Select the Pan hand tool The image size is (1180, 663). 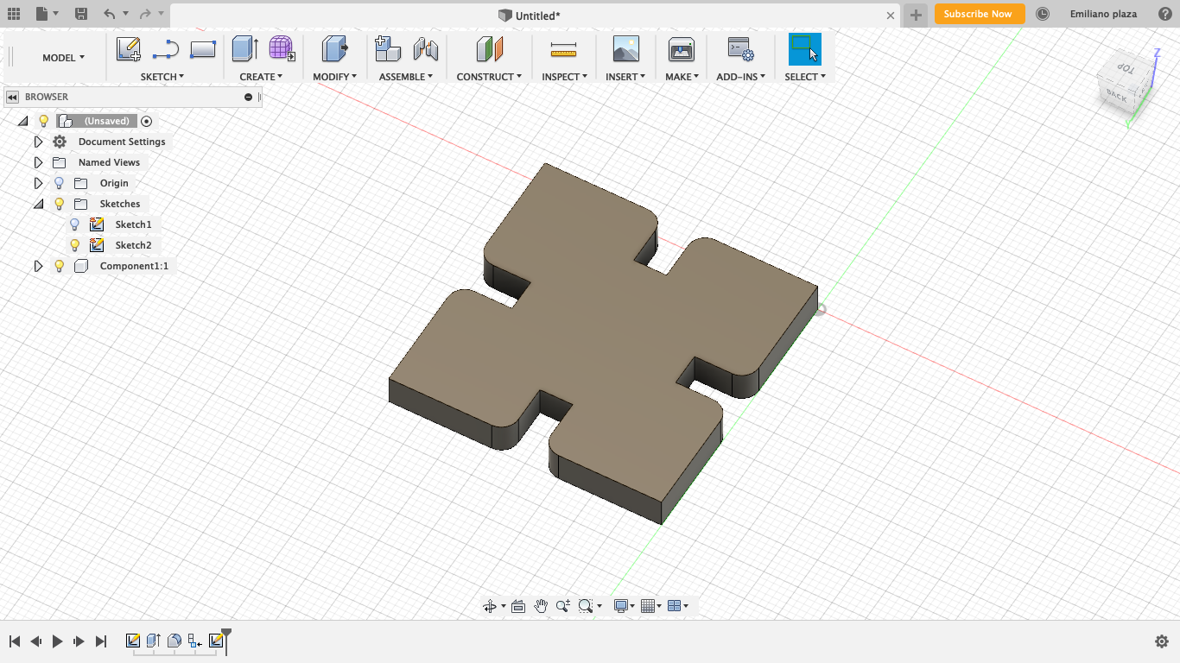(x=541, y=606)
